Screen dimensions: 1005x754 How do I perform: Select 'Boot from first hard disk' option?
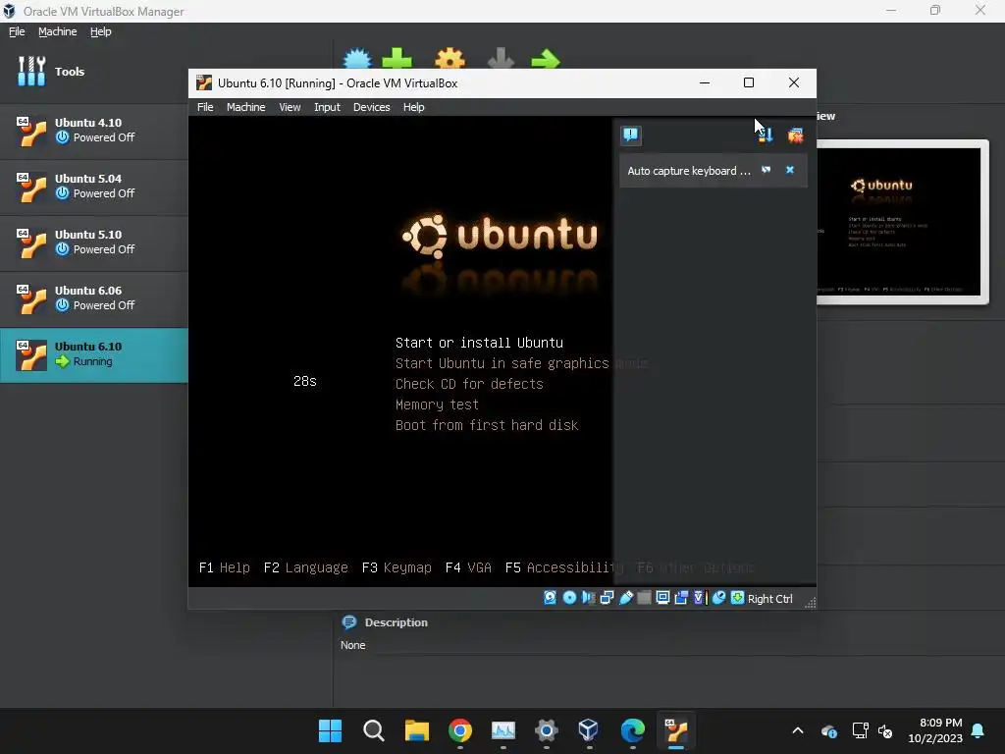coord(487,425)
